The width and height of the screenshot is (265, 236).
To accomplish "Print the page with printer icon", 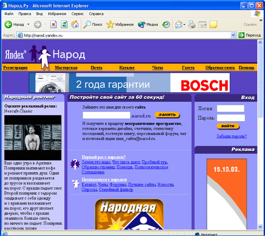I will [x=192, y=25].
